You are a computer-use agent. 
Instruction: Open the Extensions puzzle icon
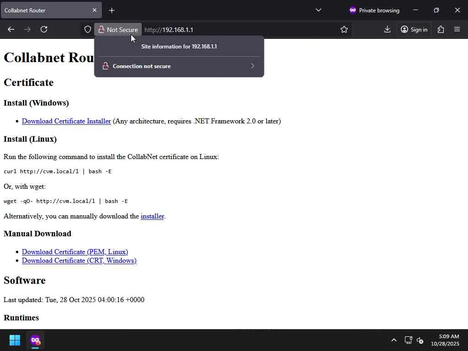[441, 29]
